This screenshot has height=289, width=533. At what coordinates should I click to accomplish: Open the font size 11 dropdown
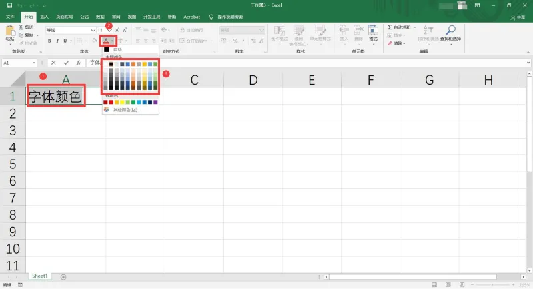point(109,30)
